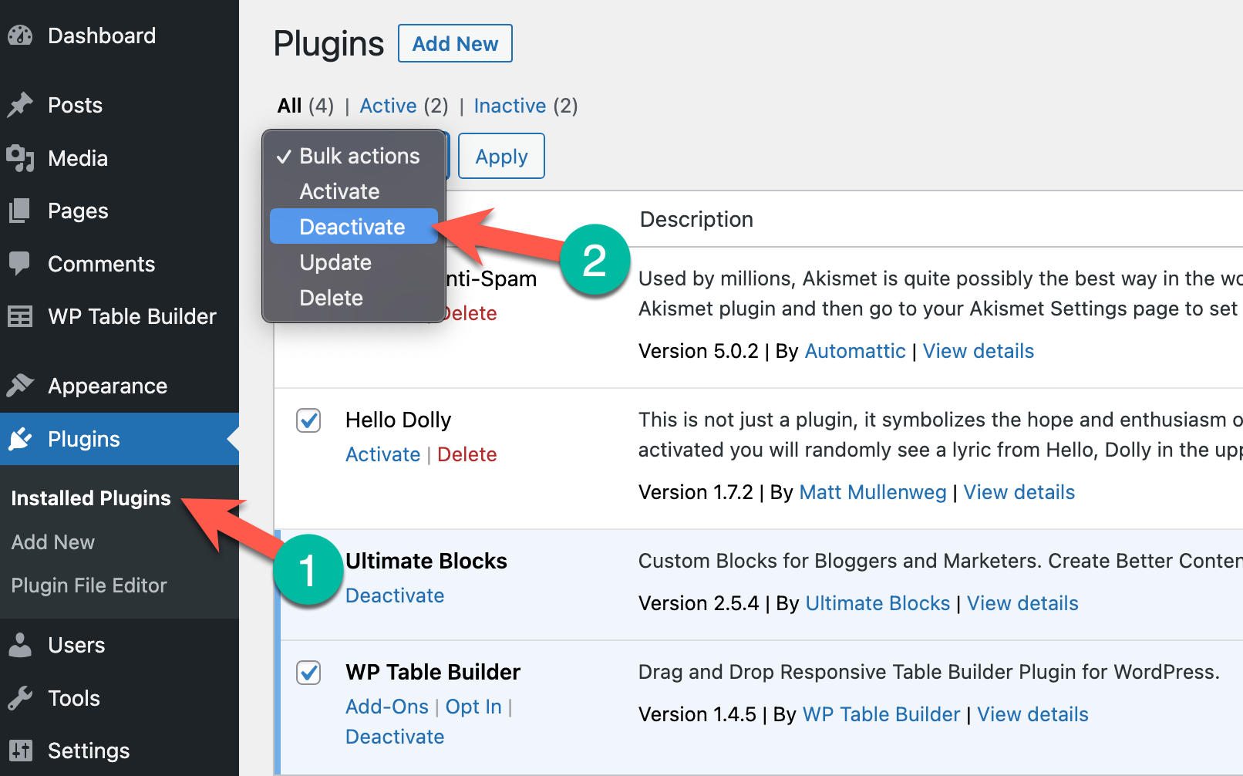The image size is (1243, 776).
Task: Deactivate the Ultimate Blocks plugin
Action: pos(395,595)
